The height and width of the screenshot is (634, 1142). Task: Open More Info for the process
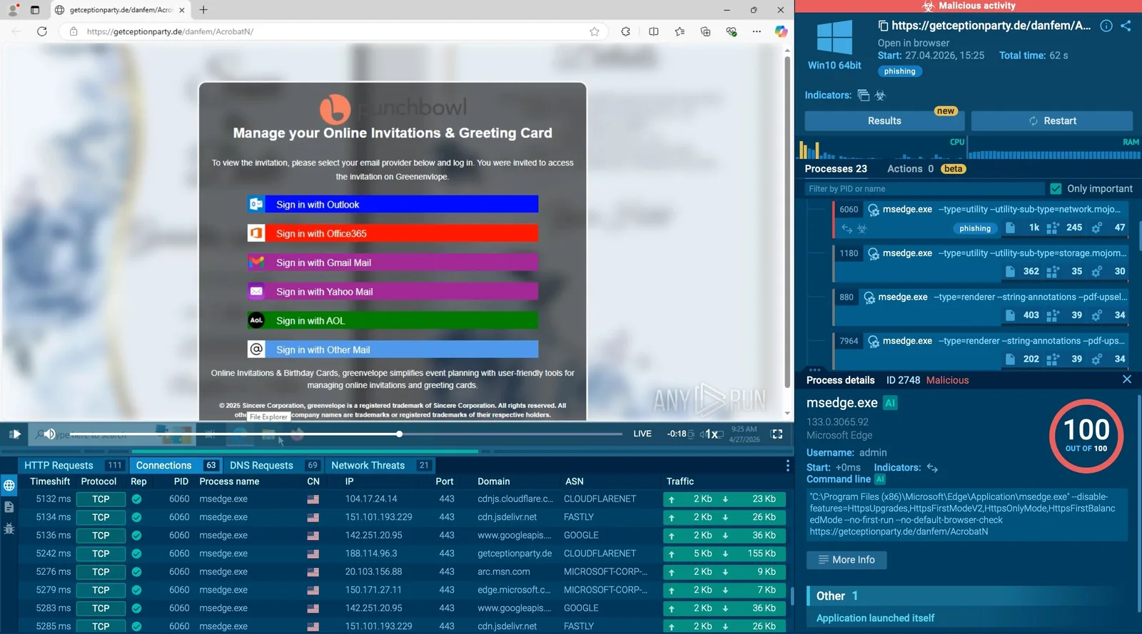(847, 560)
